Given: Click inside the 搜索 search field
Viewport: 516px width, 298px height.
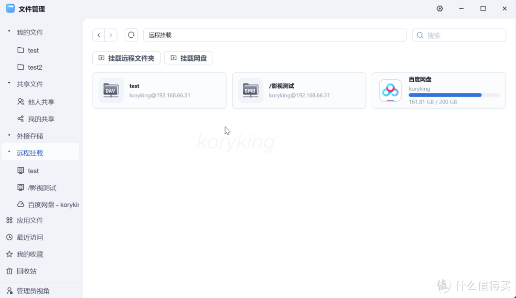Looking at the screenshot, I should click(459, 35).
